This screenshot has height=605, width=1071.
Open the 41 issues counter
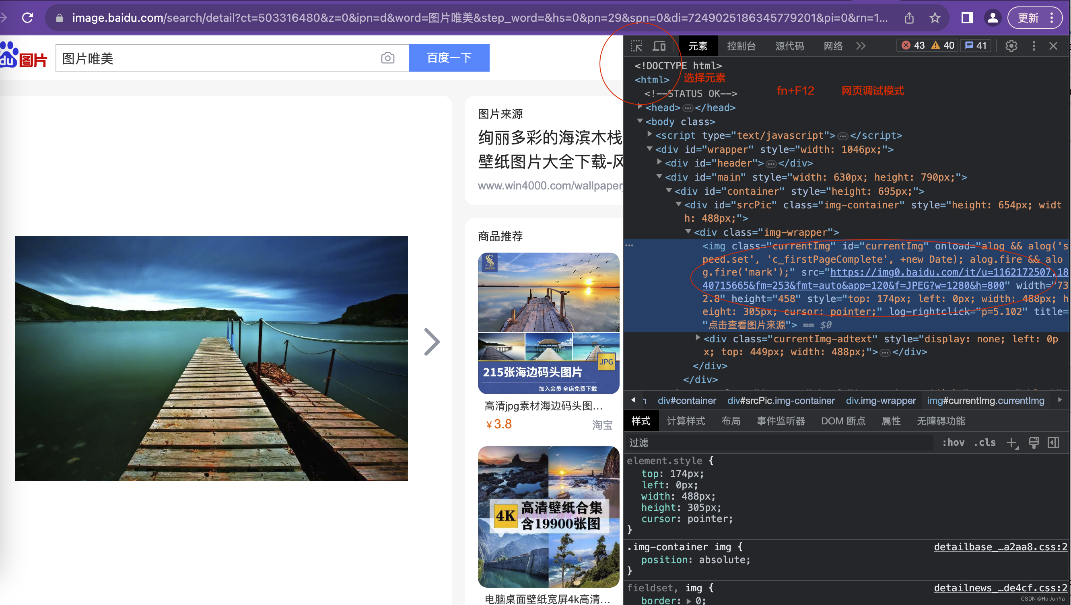976,45
